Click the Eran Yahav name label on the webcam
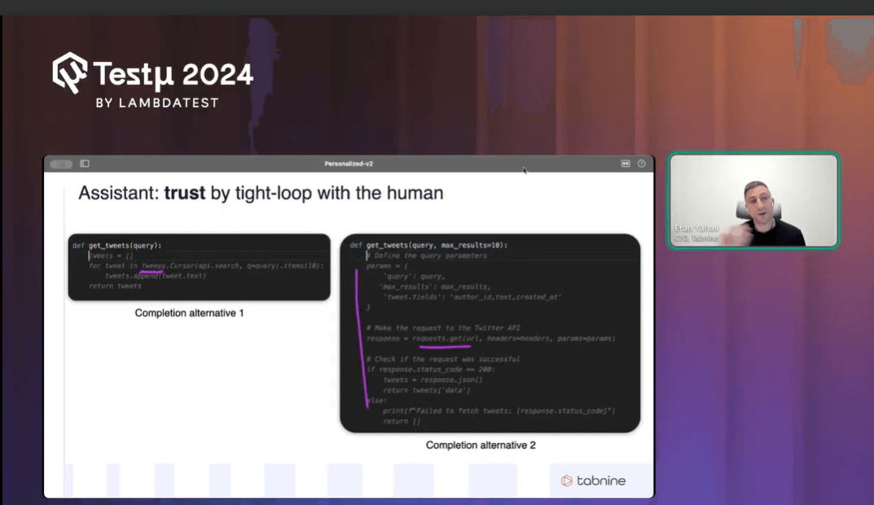This screenshot has width=874, height=505. [697, 230]
